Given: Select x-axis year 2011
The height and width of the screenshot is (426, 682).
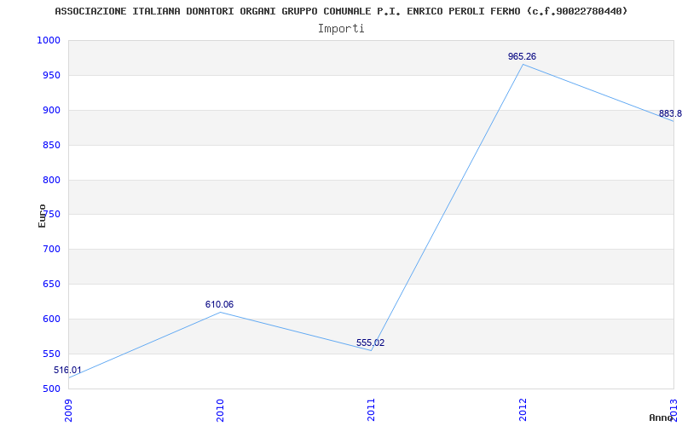Looking at the screenshot, I should [371, 410].
